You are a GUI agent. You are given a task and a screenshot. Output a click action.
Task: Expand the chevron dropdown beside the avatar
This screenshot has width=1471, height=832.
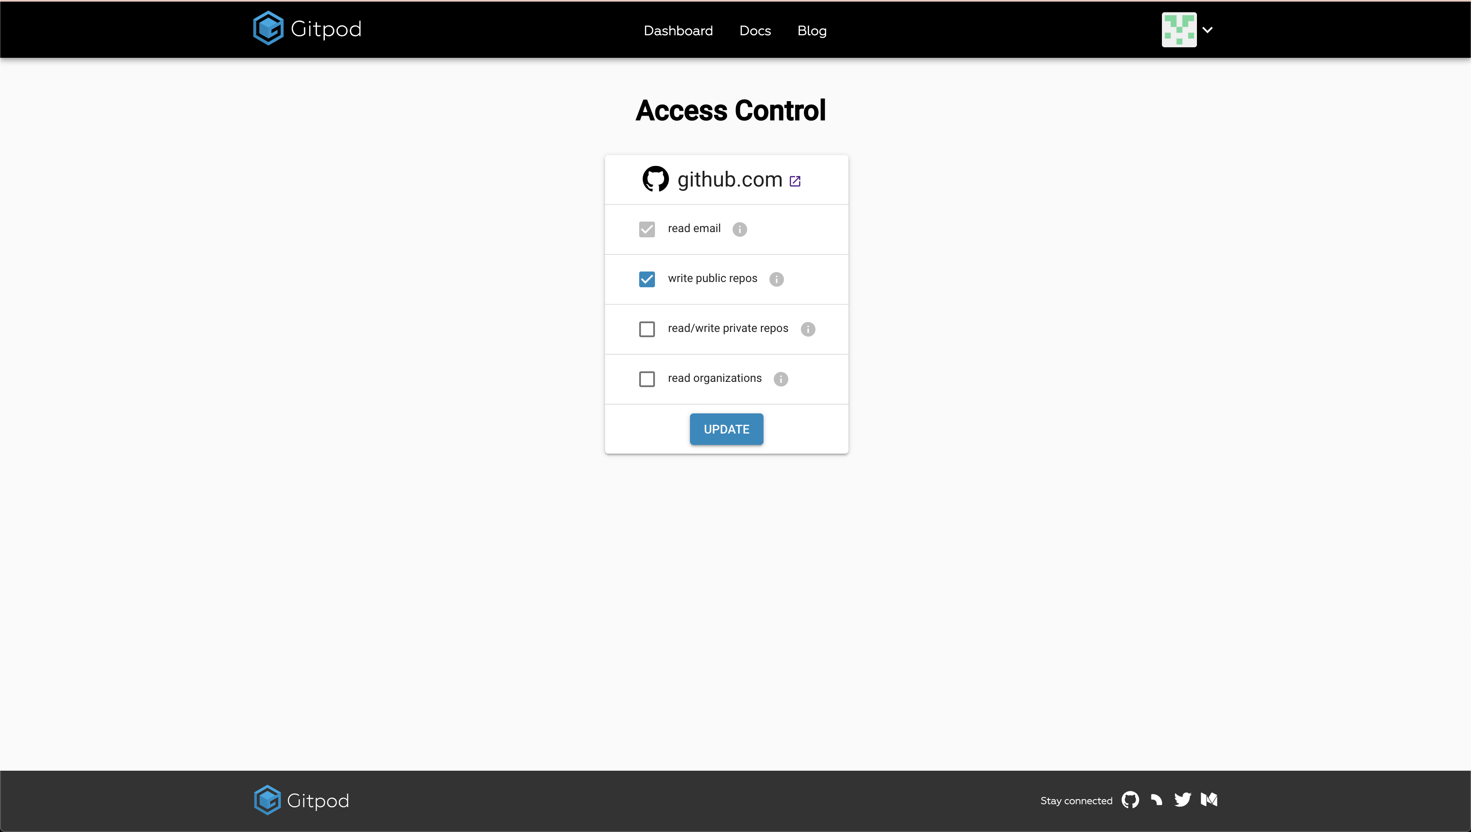(x=1207, y=30)
